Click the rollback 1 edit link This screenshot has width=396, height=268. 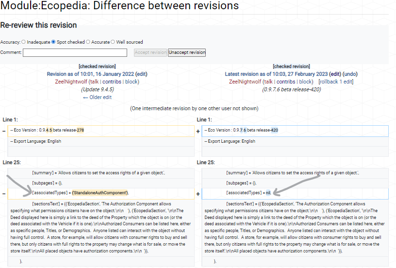[336, 82]
